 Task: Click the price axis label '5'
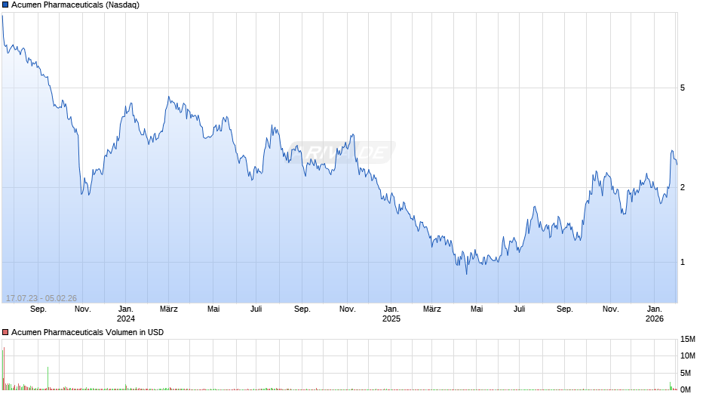point(683,88)
